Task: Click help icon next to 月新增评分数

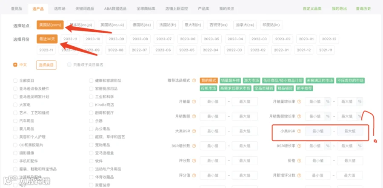Action: tap(299, 175)
